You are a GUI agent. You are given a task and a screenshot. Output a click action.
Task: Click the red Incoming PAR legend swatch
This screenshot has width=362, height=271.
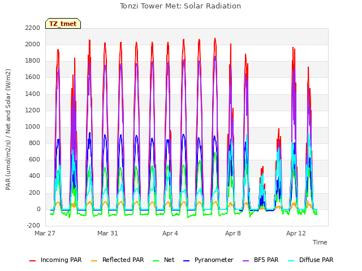coord(33,261)
